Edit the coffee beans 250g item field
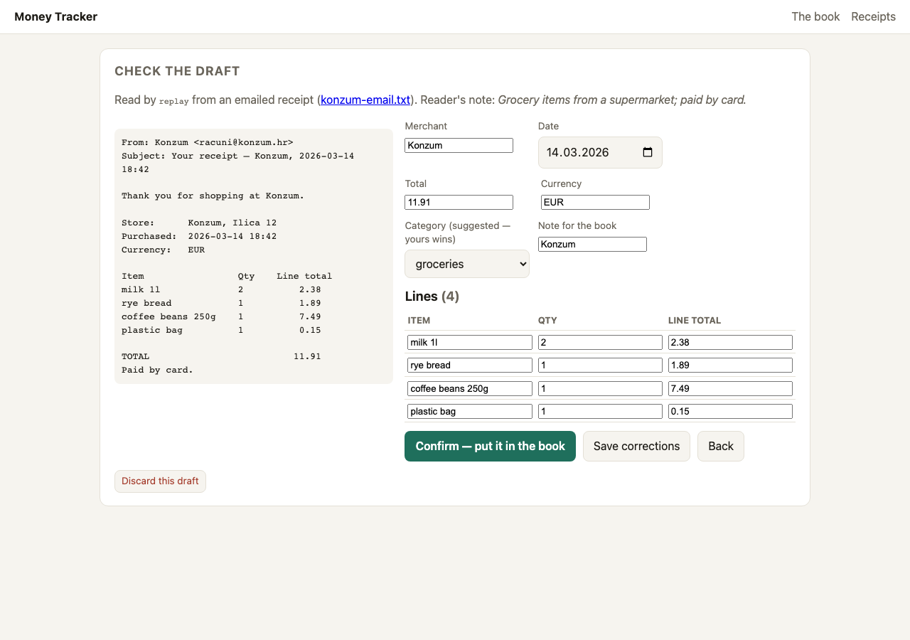 pos(470,388)
